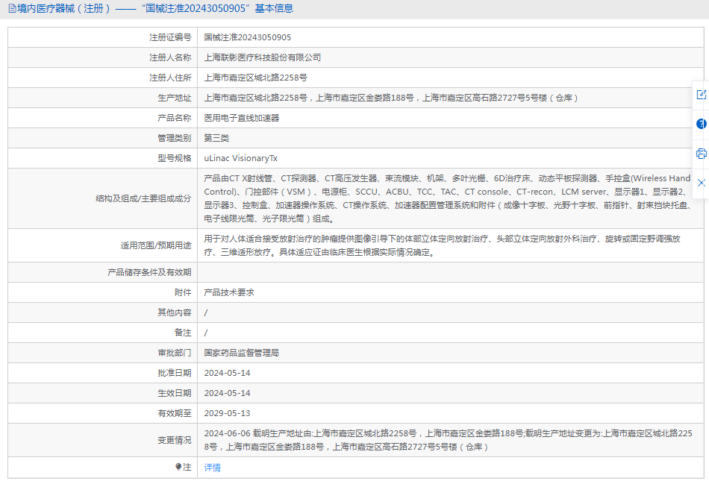Click the 产品储存条件及有效期 row label
Screen dimensions: 709x484
pyautogui.click(x=149, y=272)
